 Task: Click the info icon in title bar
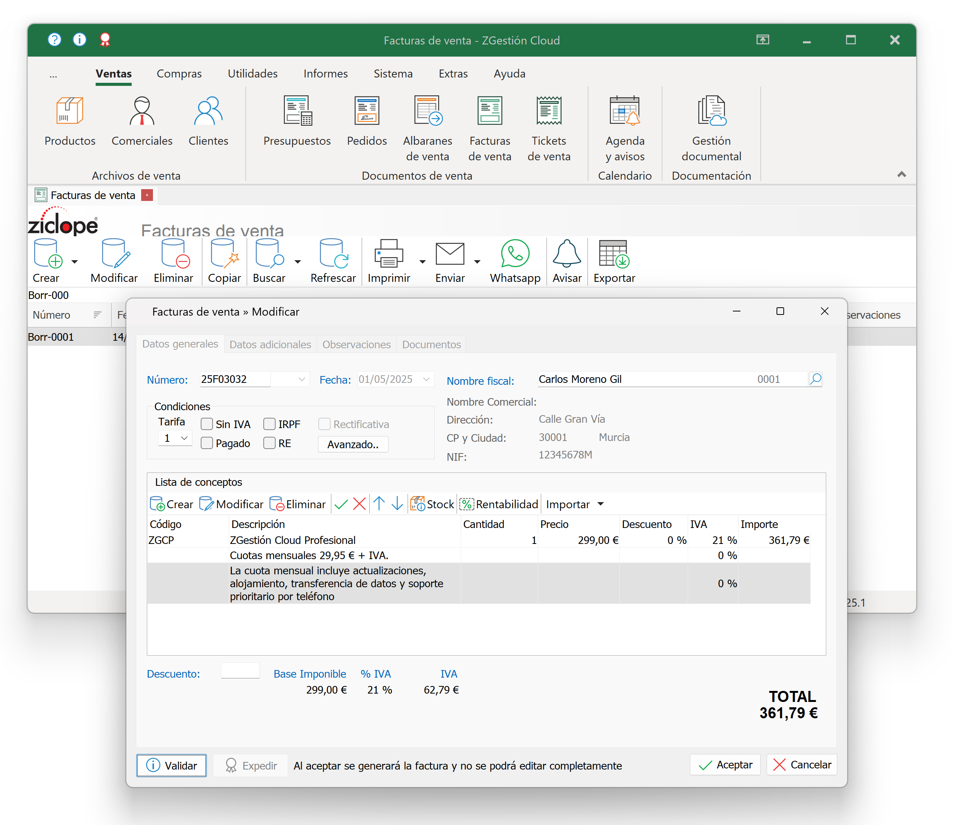pyautogui.click(x=80, y=40)
